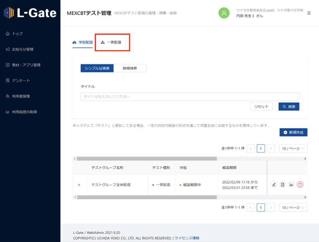Open 教材・アプリ管理 in the sidebar
The width and height of the screenshot is (319, 242).
[x=23, y=65]
